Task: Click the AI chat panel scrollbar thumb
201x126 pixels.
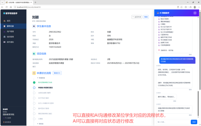Action: point(198,103)
